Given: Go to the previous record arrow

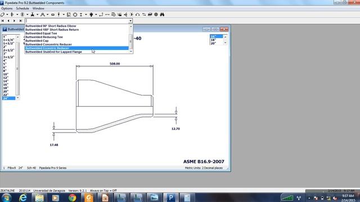Looking at the screenshot, I should pyautogui.click(x=8, y=21).
